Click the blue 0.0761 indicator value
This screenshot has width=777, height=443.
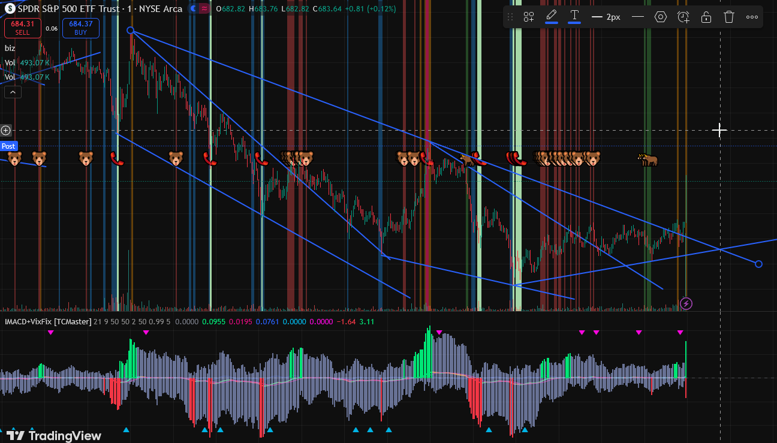coord(267,322)
